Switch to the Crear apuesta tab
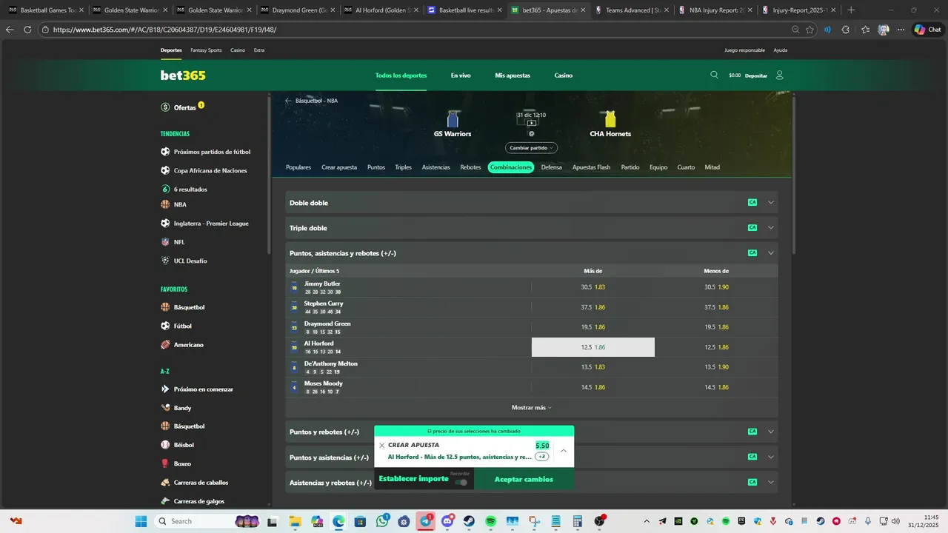Screen dimensions: 948x533 click(x=339, y=167)
